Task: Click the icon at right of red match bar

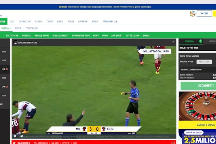Action: (x=173, y=143)
